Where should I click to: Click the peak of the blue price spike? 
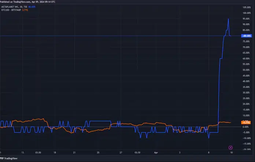pos(228,19)
